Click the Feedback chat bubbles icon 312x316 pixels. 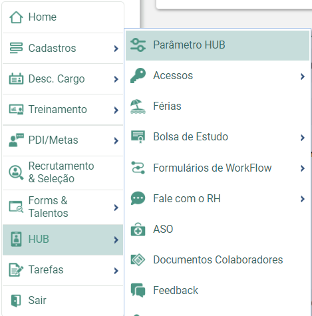pyautogui.click(x=138, y=290)
